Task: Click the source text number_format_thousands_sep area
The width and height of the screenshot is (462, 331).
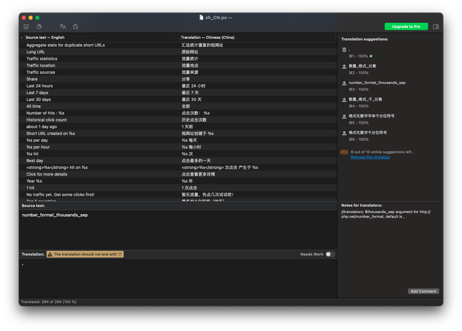Action: coord(178,230)
